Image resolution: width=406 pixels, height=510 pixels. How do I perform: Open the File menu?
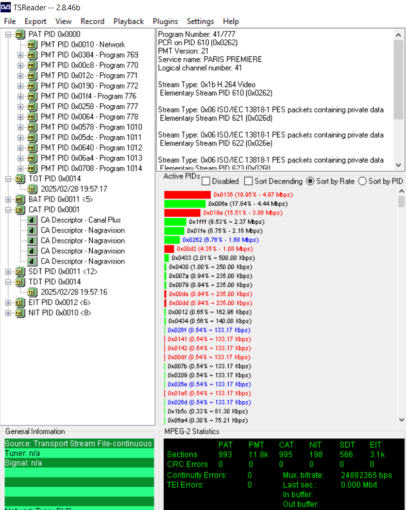(10, 22)
